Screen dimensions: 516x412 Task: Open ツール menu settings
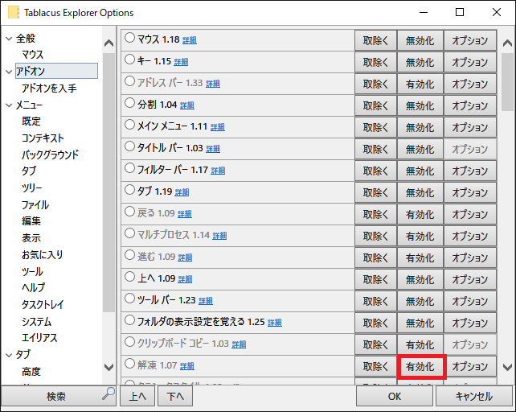(32, 272)
